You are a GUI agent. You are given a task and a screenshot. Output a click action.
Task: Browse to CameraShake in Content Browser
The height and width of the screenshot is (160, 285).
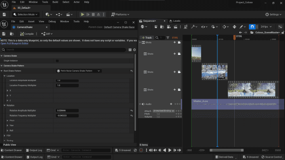[12, 34]
